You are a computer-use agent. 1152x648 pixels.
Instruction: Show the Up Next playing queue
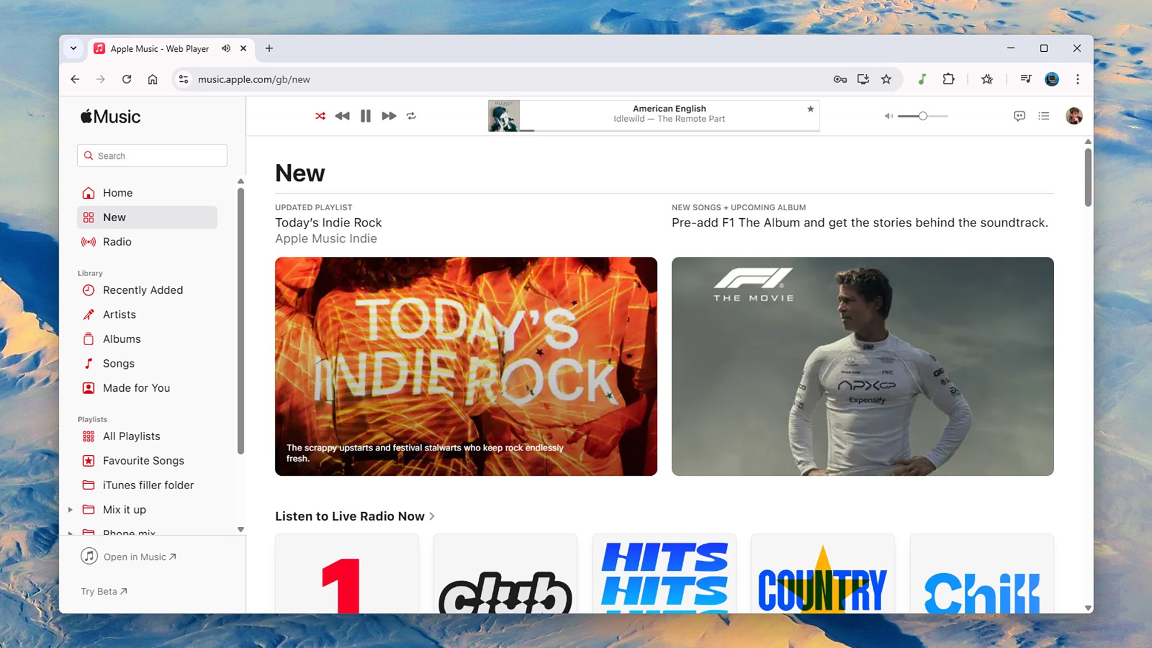coord(1044,116)
